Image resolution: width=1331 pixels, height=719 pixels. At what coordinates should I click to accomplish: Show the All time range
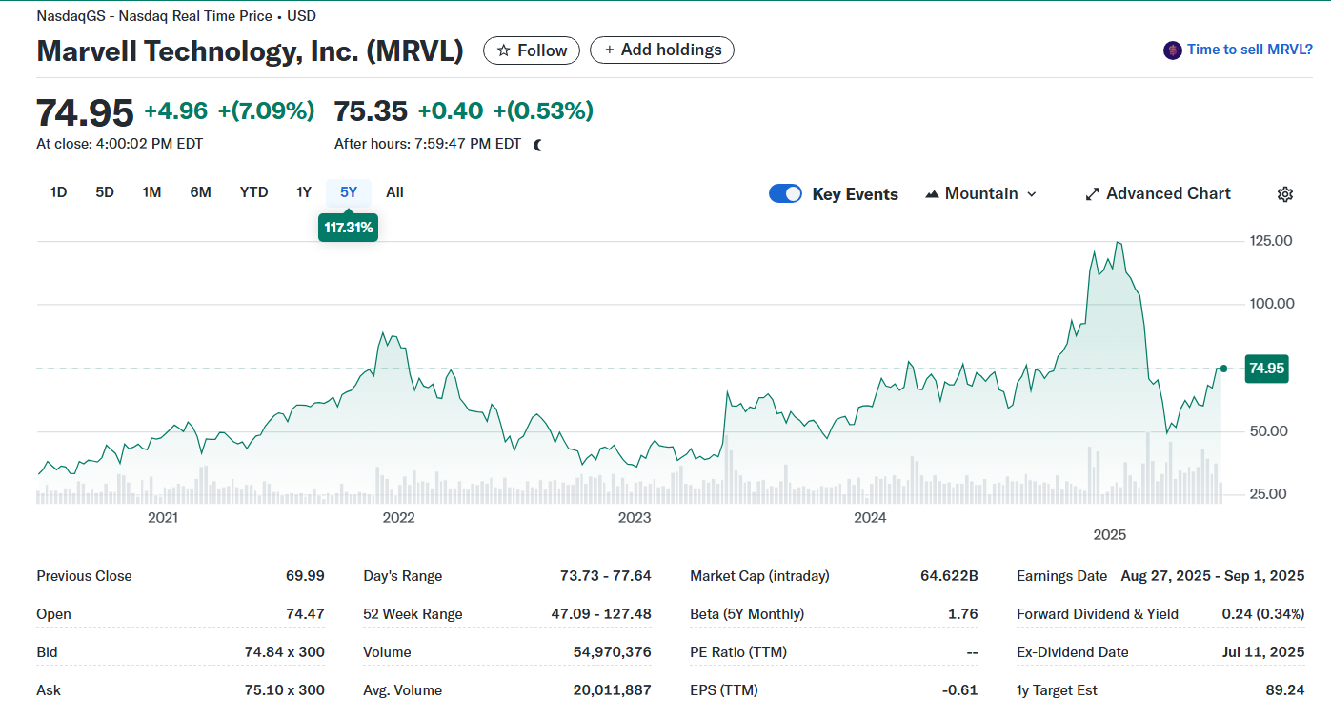(394, 192)
